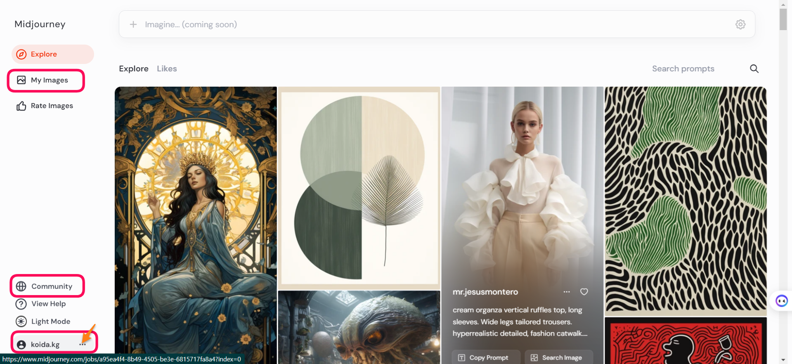Open the goddess art nouveau image thumbnail
Screen dimensions: 792x364
coord(196,225)
